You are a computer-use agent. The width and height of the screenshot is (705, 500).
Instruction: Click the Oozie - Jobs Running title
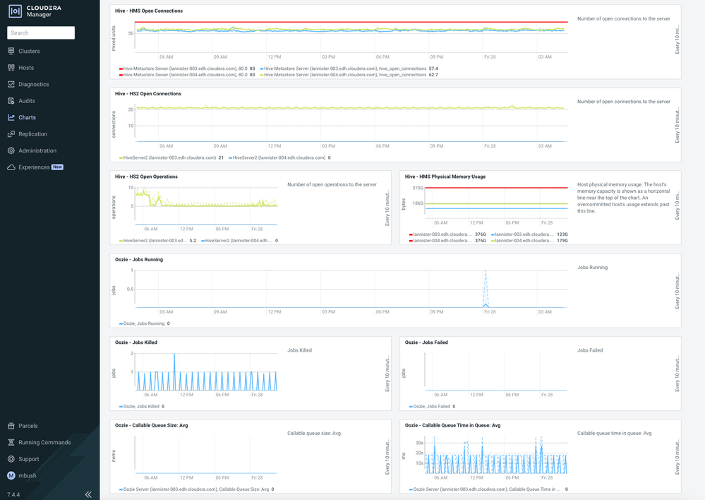click(x=139, y=259)
